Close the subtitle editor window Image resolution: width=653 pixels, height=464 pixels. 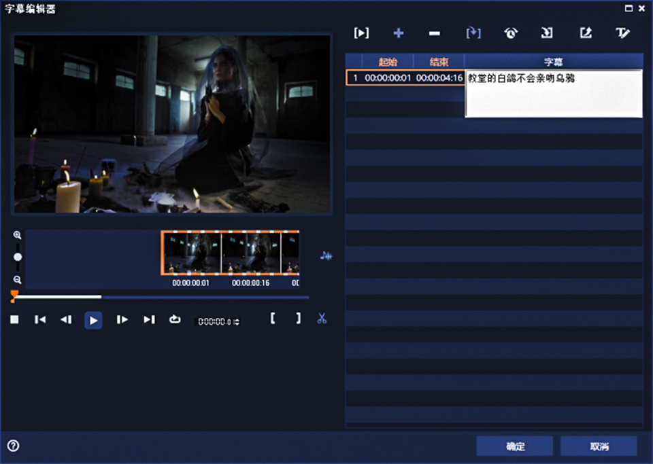pos(641,8)
